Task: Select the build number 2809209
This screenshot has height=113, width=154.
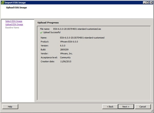Action: 64,50
